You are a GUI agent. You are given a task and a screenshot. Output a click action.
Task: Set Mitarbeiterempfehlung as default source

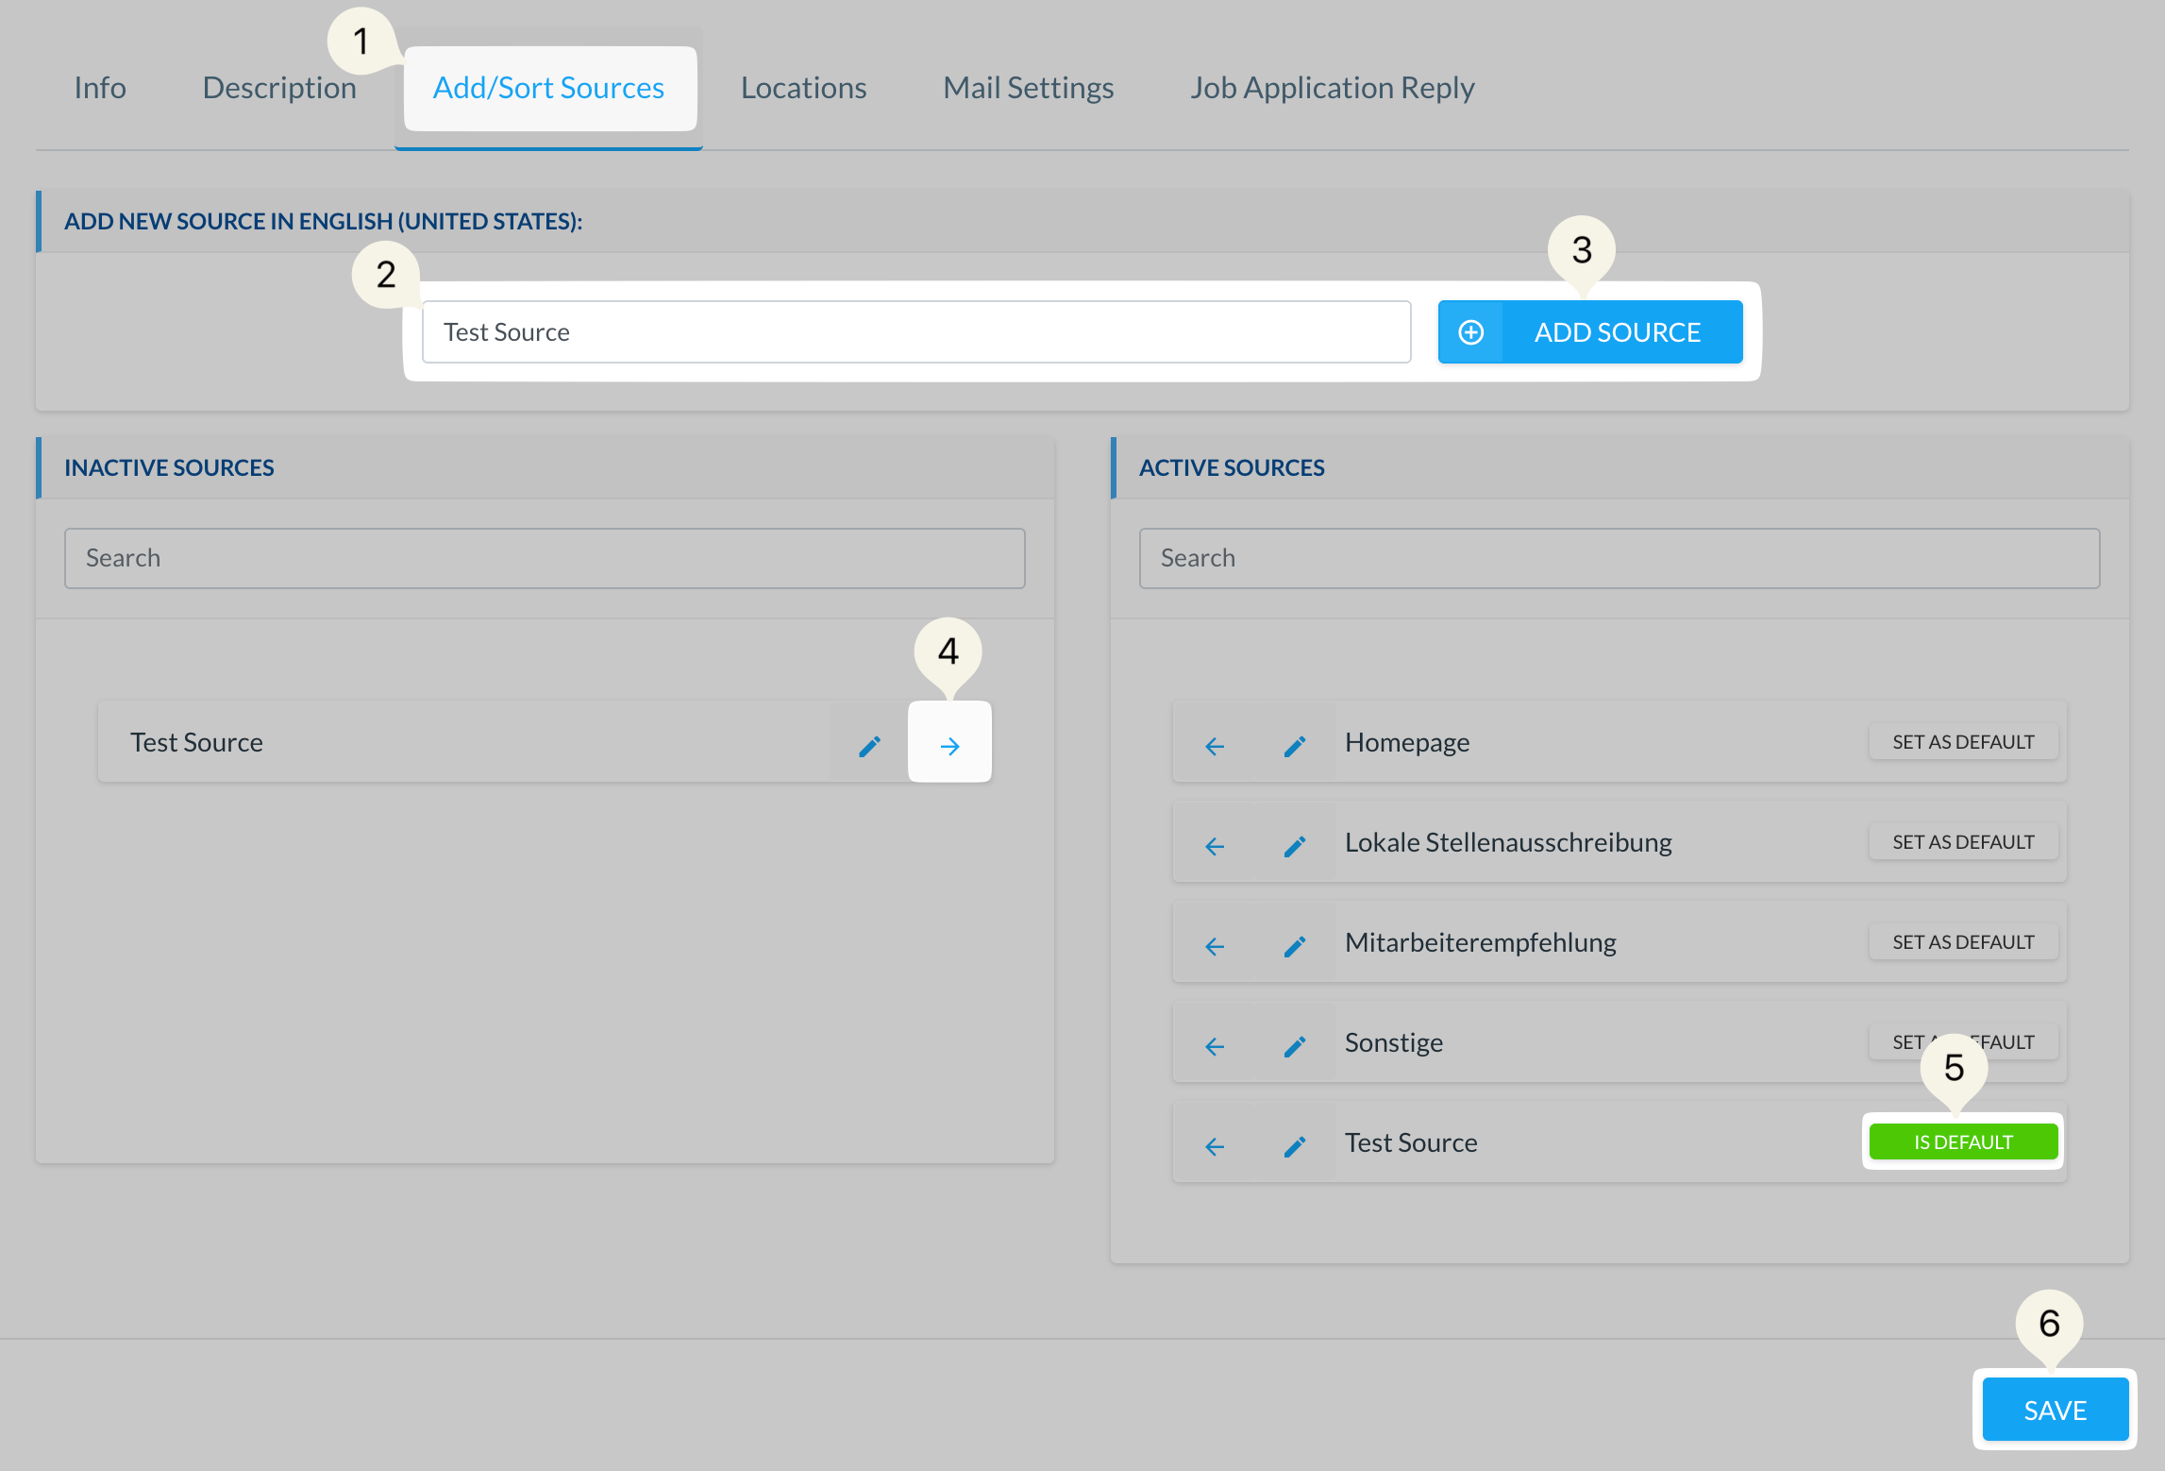coord(1962,941)
